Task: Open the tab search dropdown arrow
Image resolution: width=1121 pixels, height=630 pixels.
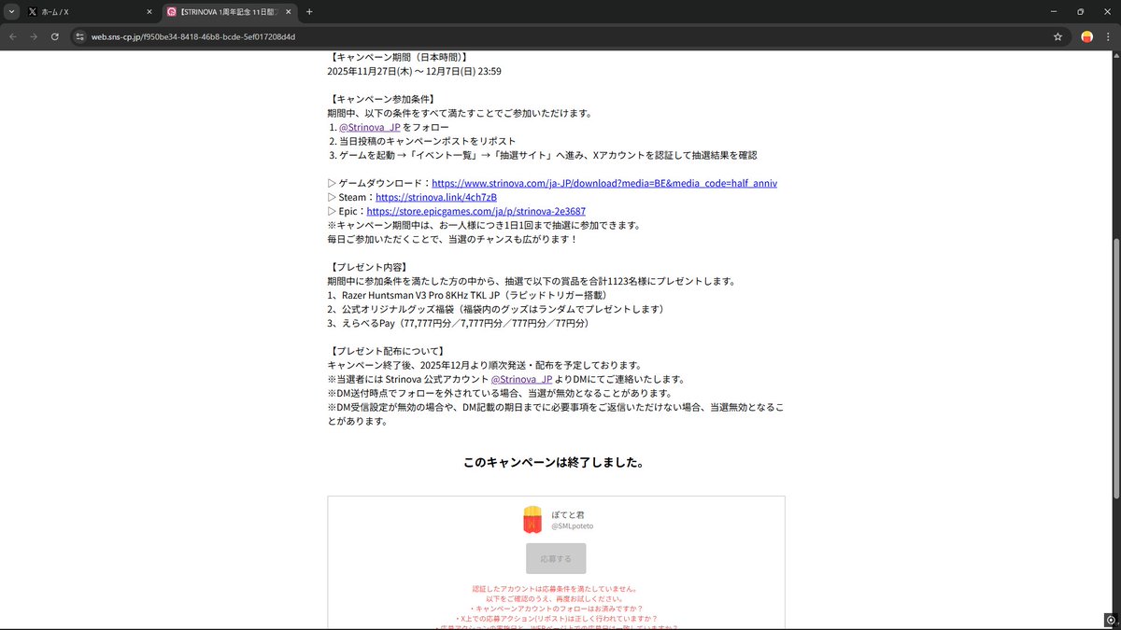Action: pos(10,12)
